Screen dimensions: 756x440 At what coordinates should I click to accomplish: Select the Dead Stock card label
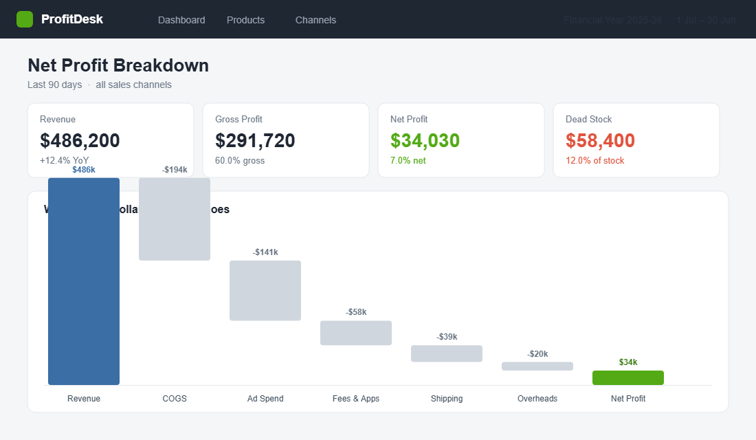[588, 119]
